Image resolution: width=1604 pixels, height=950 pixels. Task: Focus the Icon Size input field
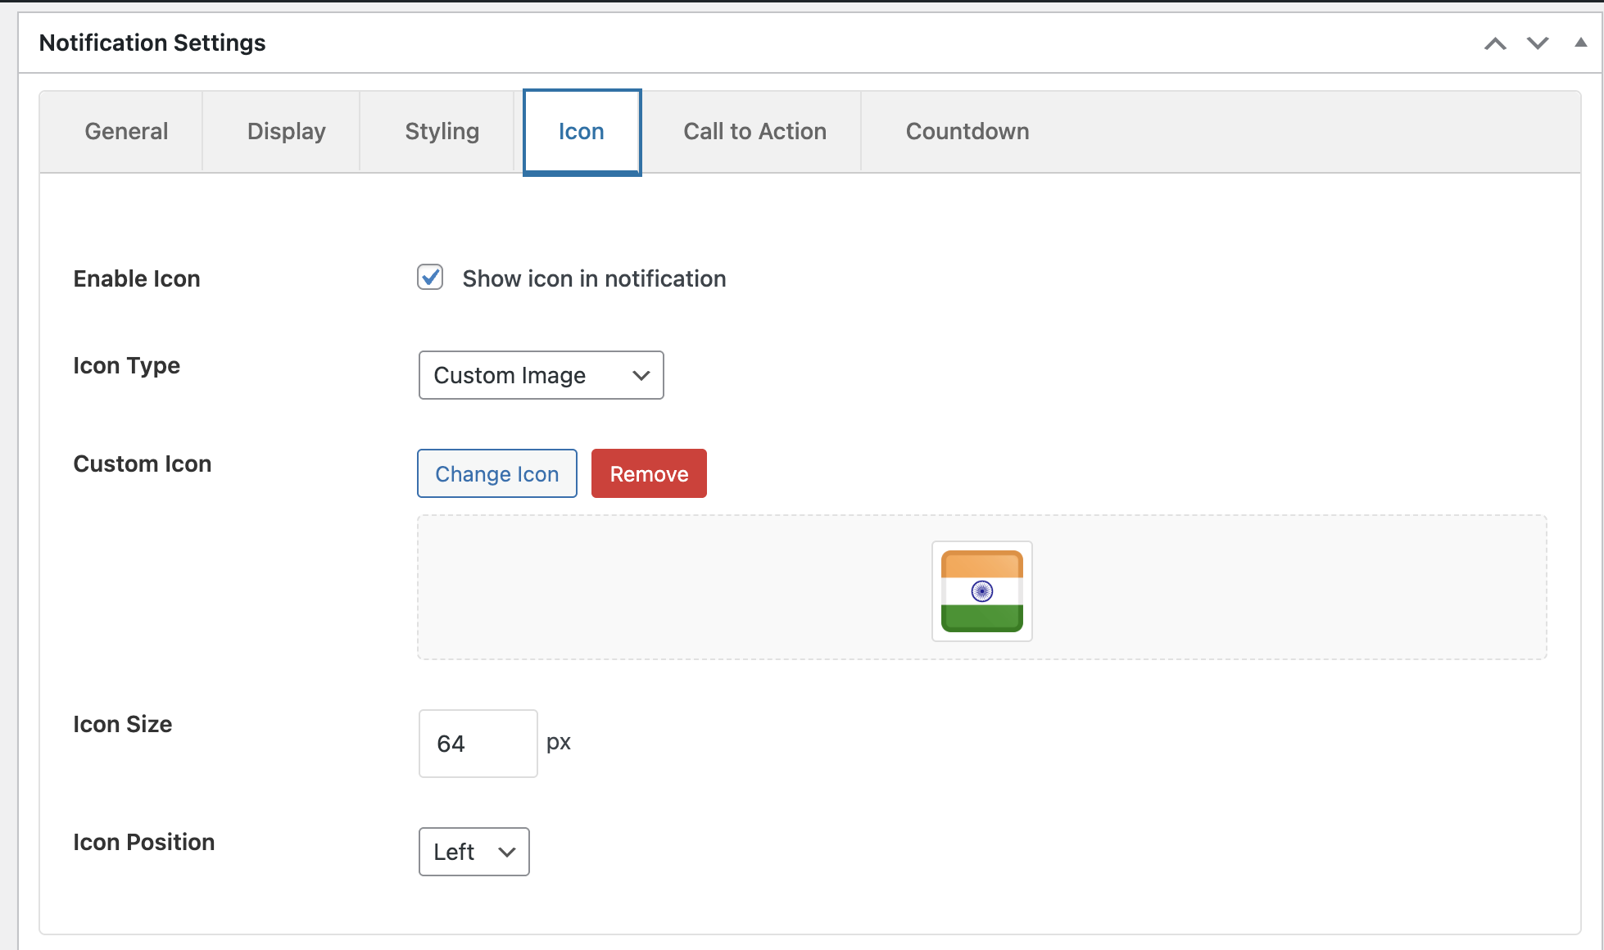[x=478, y=744]
